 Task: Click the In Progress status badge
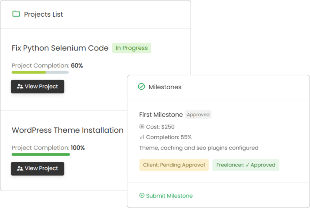coord(132,48)
